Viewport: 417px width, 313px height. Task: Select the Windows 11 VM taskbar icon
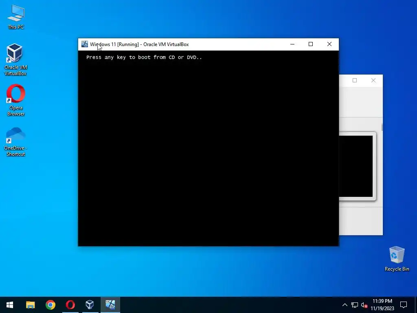(x=110, y=305)
